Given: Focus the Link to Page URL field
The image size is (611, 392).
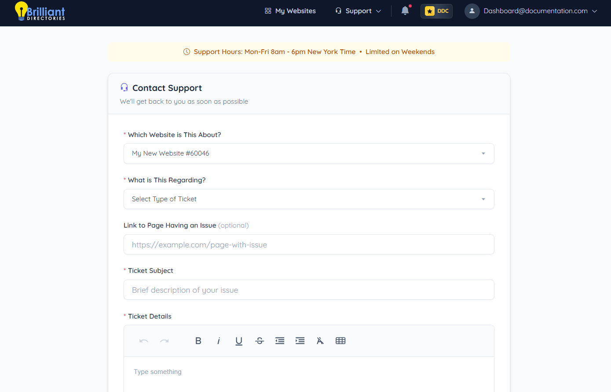Looking at the screenshot, I should [309, 244].
